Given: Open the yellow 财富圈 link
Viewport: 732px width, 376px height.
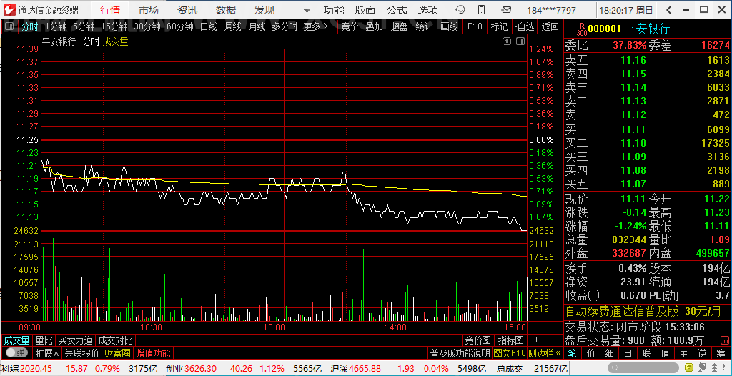Looking at the screenshot, I should tap(117, 352).
